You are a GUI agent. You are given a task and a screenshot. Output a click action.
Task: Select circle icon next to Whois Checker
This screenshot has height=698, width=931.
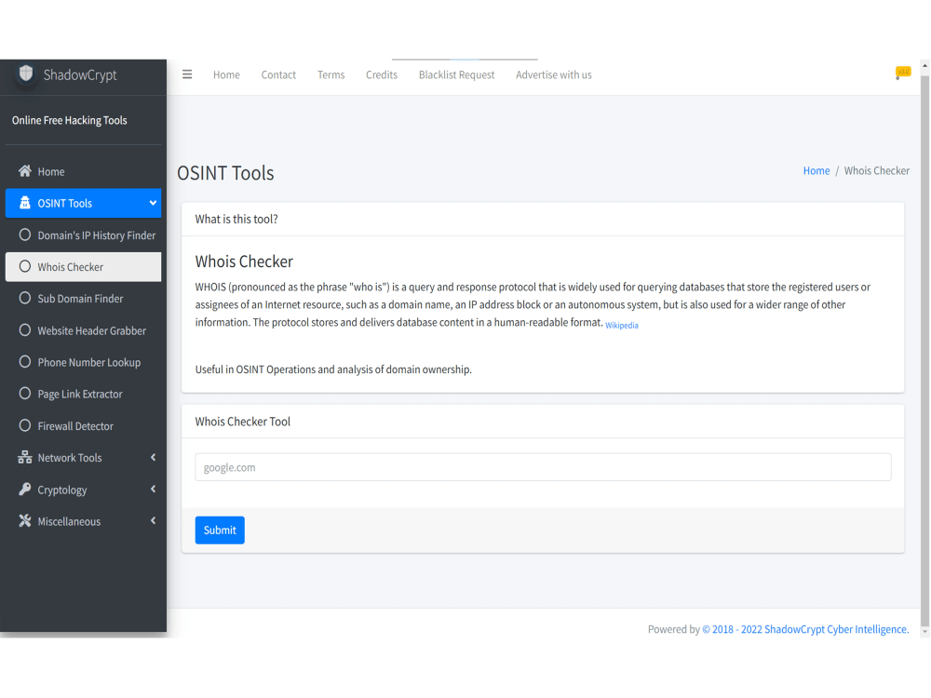pos(25,266)
